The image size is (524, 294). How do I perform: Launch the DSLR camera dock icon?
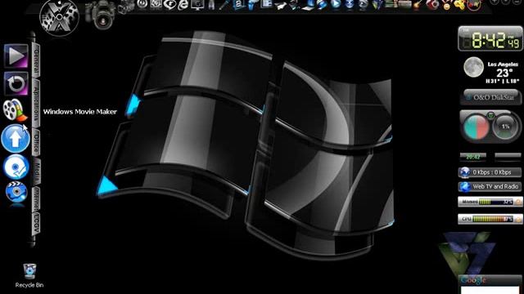tap(101, 15)
